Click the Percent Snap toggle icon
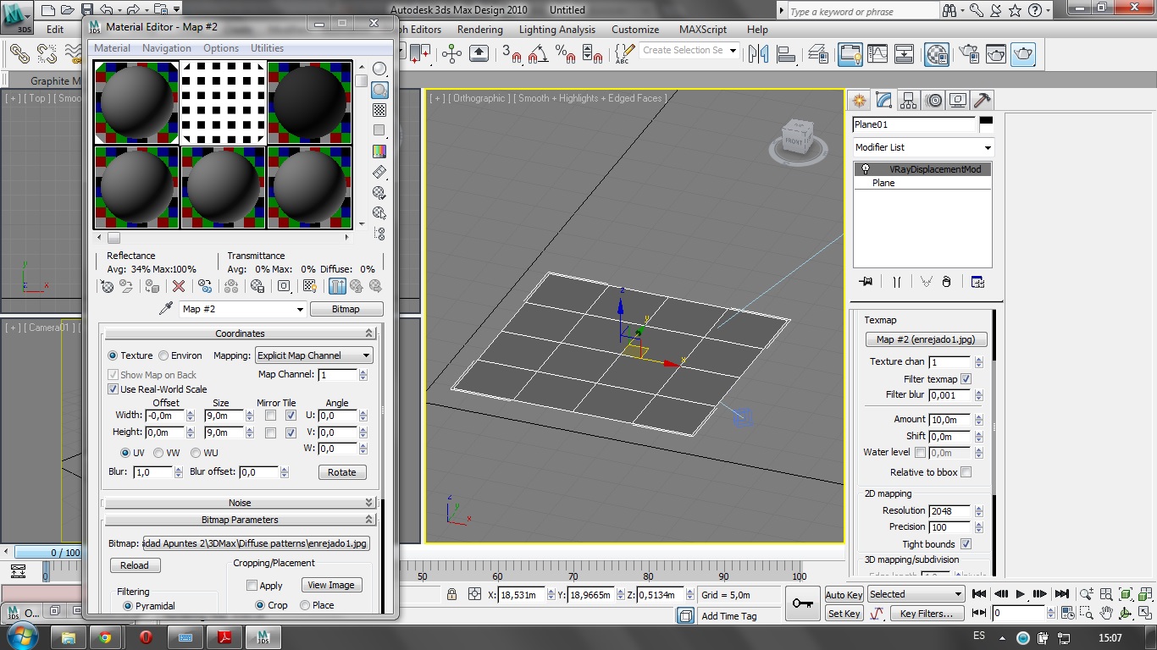Image resolution: width=1157 pixels, height=650 pixels. [x=566, y=54]
